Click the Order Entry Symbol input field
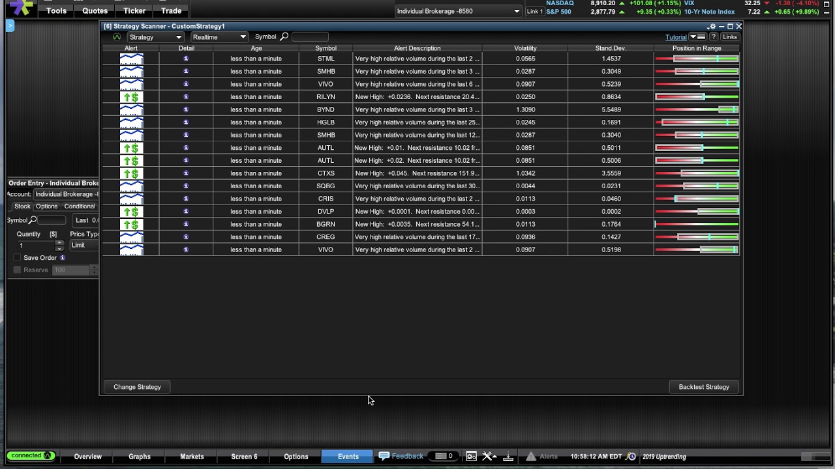This screenshot has width=835, height=469. click(52, 220)
